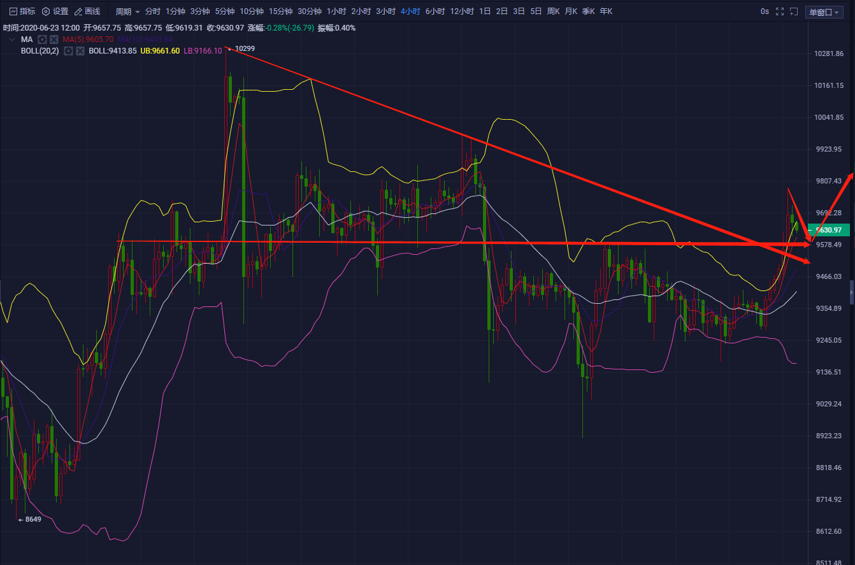Click the 时间:2020-06-23 12:00 timestamp

click(41, 28)
